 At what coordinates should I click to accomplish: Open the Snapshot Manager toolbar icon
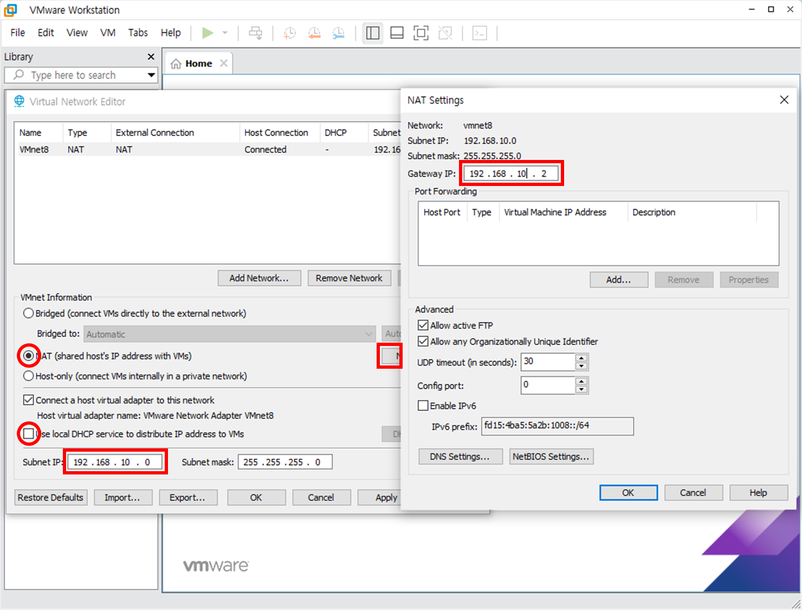pyautogui.click(x=339, y=33)
